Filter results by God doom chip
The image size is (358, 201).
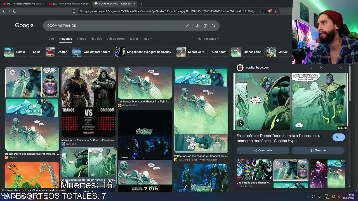[219, 52]
